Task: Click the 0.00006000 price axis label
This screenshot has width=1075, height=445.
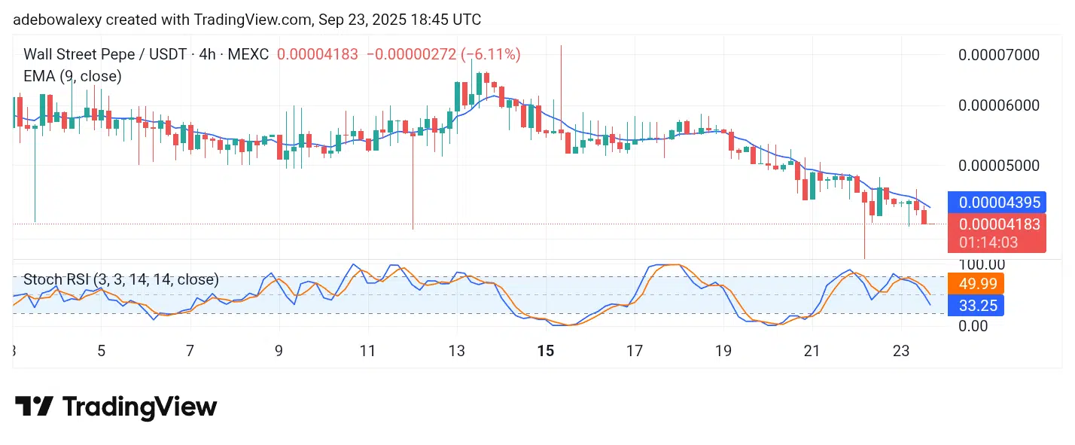Action: (x=999, y=105)
